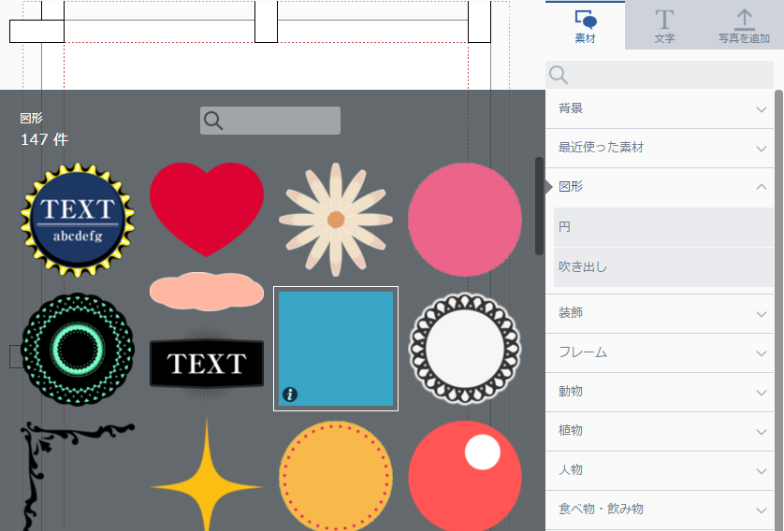
Task: Insert the pink cloud shape
Action: click(x=207, y=291)
